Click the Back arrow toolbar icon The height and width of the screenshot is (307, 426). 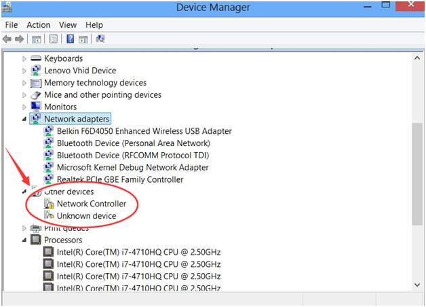8,39
